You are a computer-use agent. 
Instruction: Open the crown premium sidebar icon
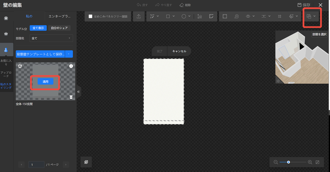coord(6,34)
